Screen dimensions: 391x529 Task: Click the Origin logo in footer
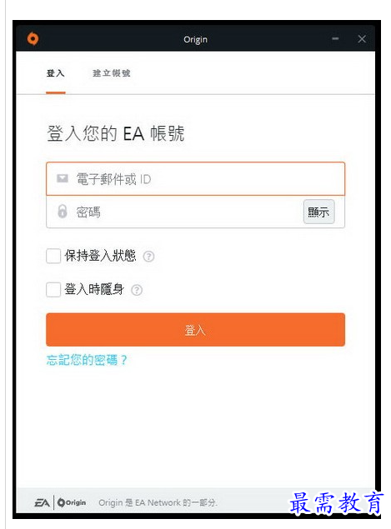click(x=72, y=502)
